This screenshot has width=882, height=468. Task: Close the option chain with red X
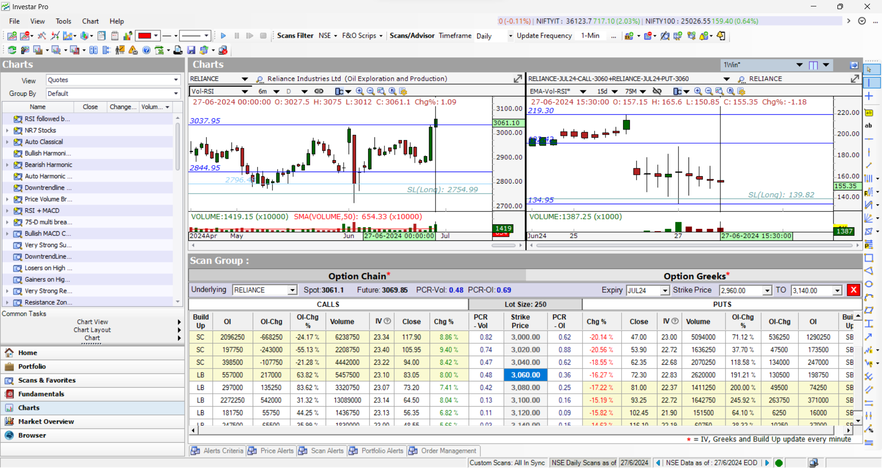(853, 290)
